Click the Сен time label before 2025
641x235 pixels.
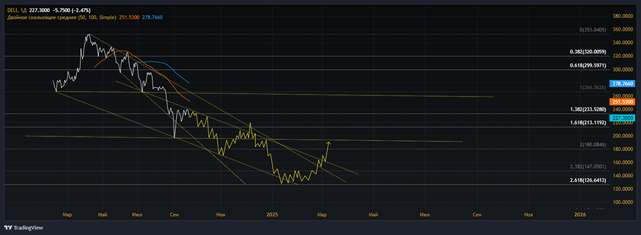coord(174,214)
